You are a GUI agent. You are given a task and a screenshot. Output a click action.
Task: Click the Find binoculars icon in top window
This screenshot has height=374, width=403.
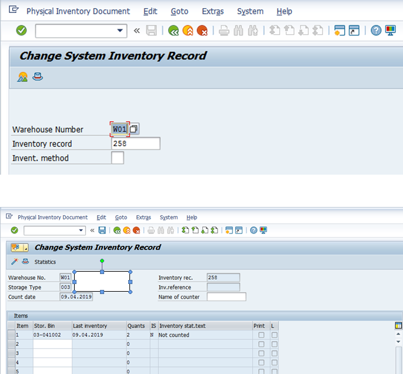coord(238,31)
